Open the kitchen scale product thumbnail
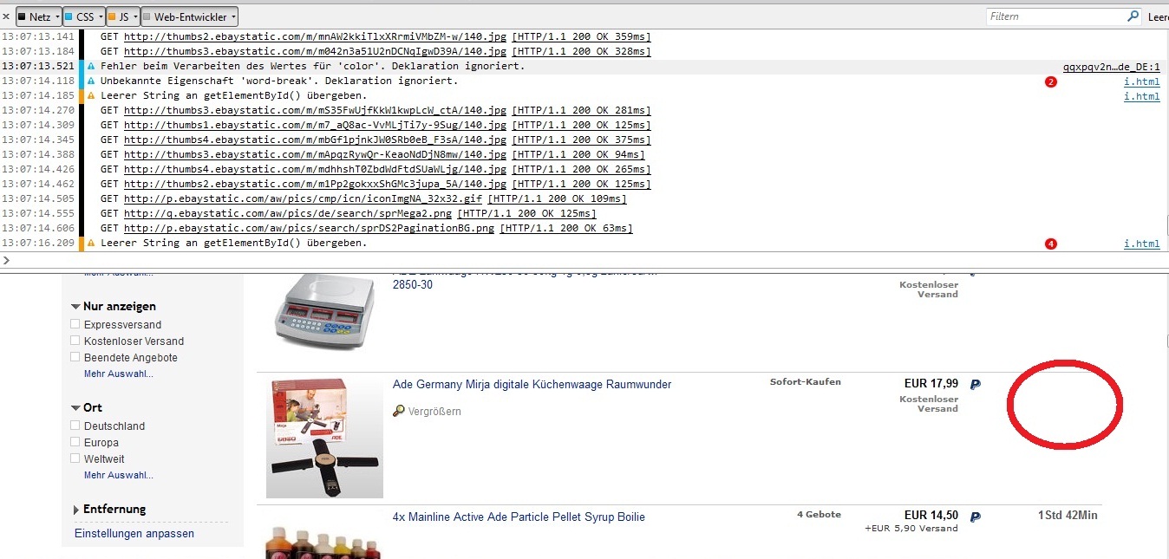 click(324, 439)
